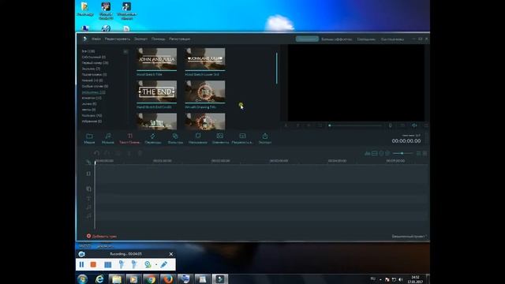
Task: Open the Файл menu
Action: 96,39
